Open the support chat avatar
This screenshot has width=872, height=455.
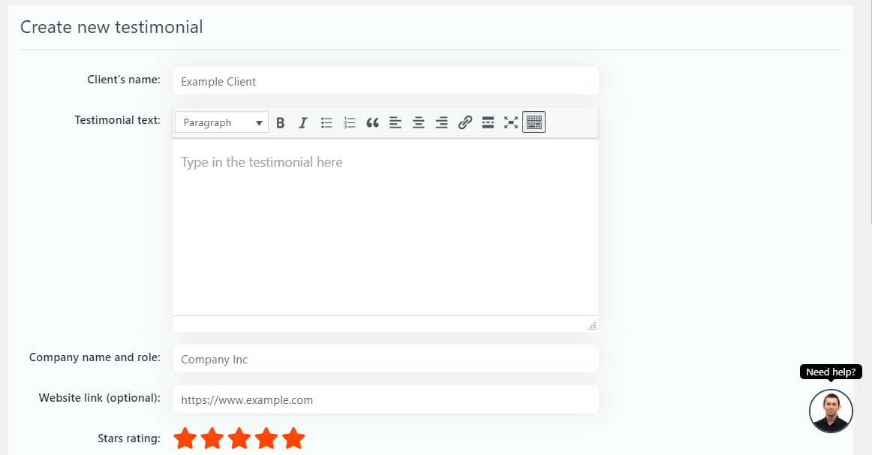tap(831, 411)
